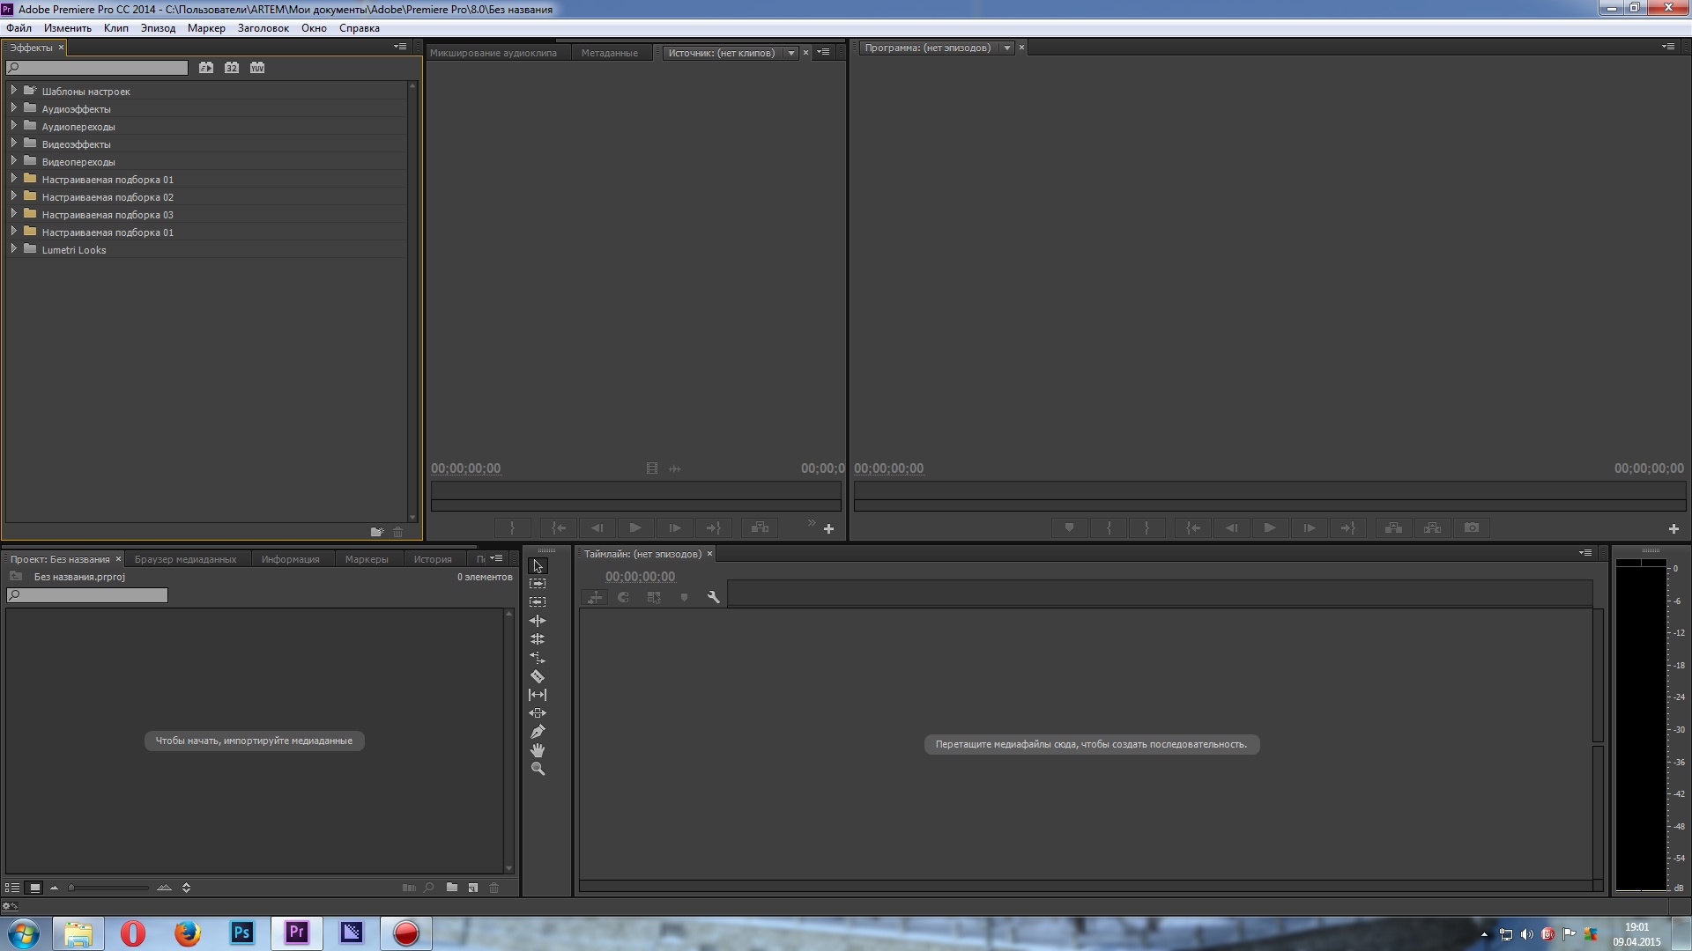Toggle Snap magnet in the timeline

(x=624, y=597)
